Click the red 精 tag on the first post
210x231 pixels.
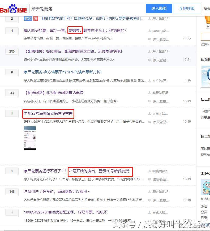[x=36, y=18]
